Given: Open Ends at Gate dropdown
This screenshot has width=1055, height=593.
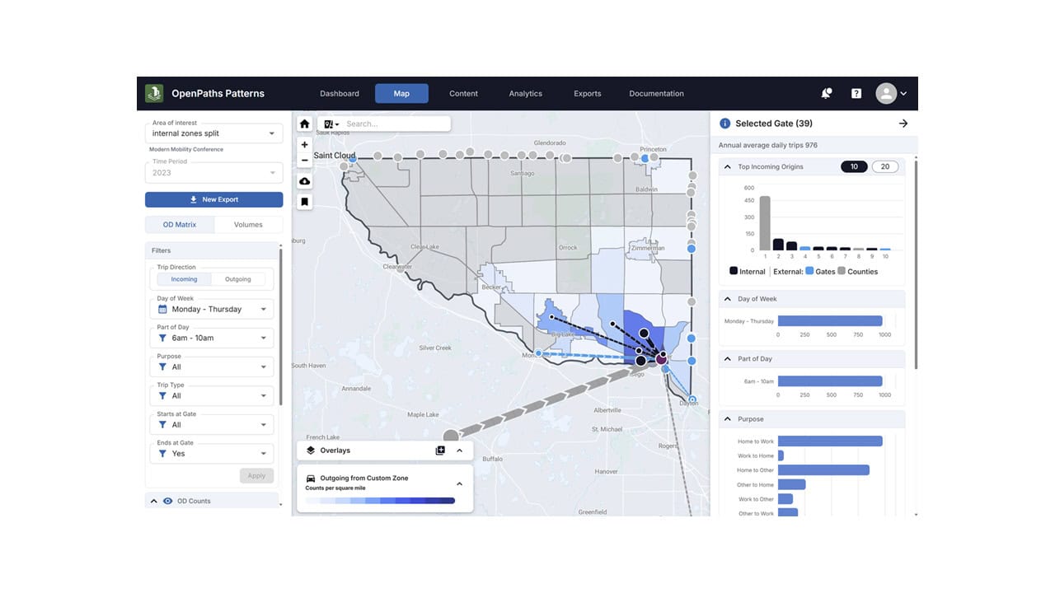Looking at the screenshot, I should pyautogui.click(x=213, y=453).
